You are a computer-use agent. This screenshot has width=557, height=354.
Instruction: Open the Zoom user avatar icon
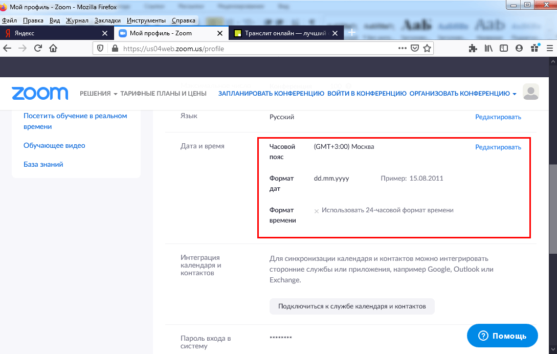(x=530, y=92)
